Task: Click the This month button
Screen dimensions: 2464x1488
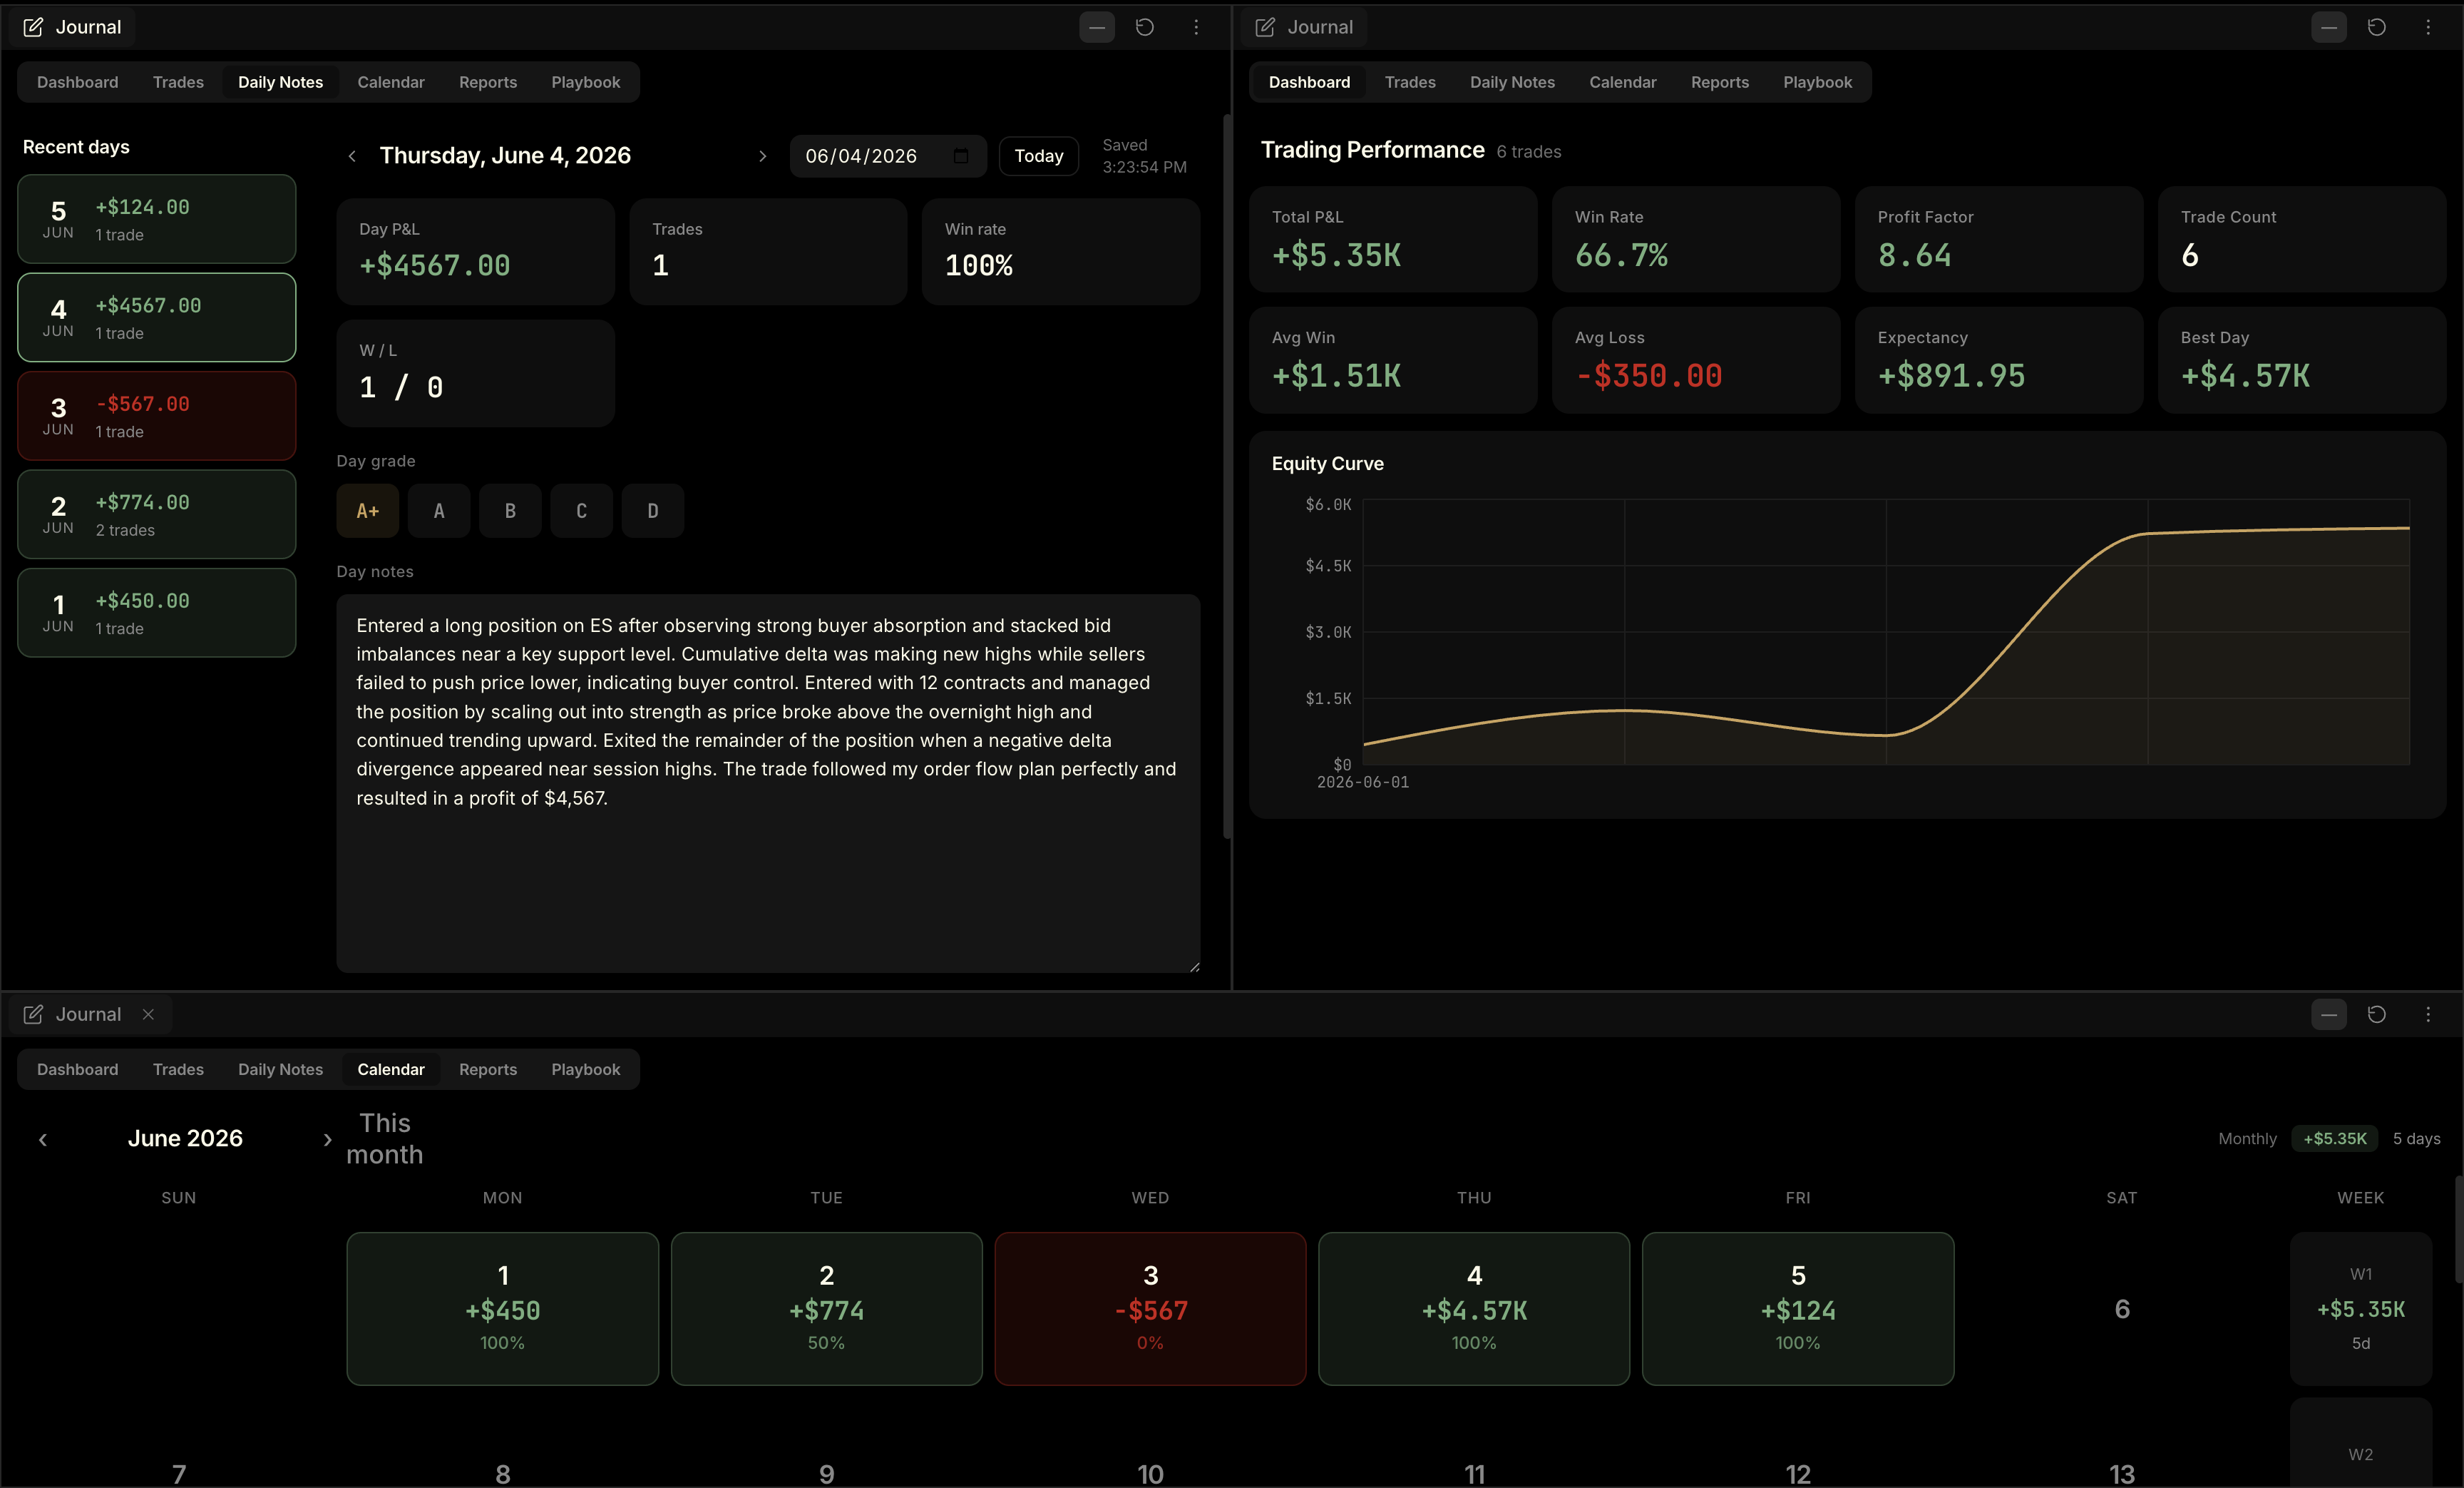Action: 385,1138
